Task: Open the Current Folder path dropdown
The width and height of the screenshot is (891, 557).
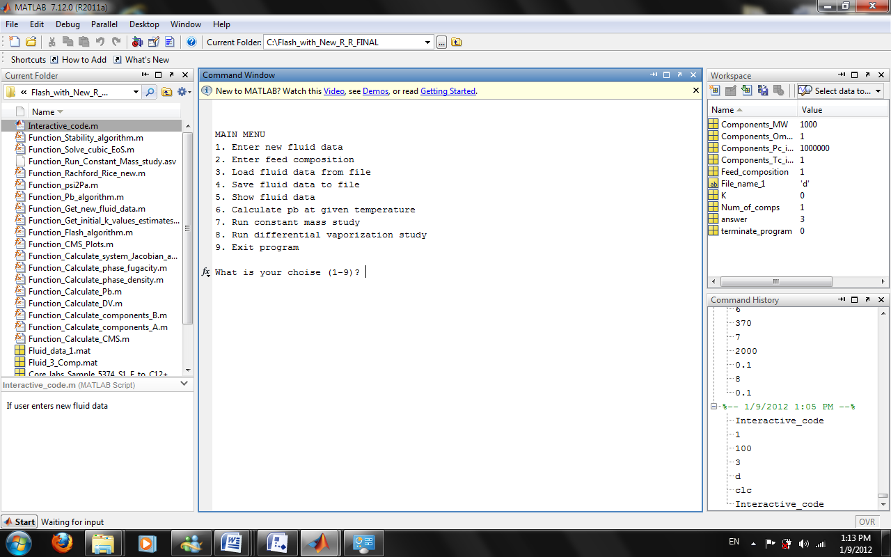Action: [x=427, y=42]
